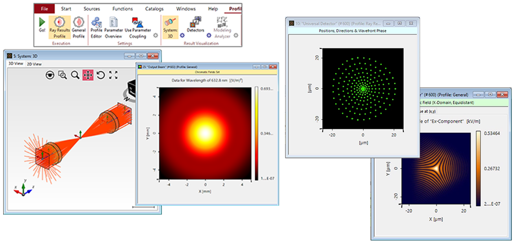The width and height of the screenshot is (515, 243).
Task: Run simulation with the Go! button
Action: [x=42, y=25]
